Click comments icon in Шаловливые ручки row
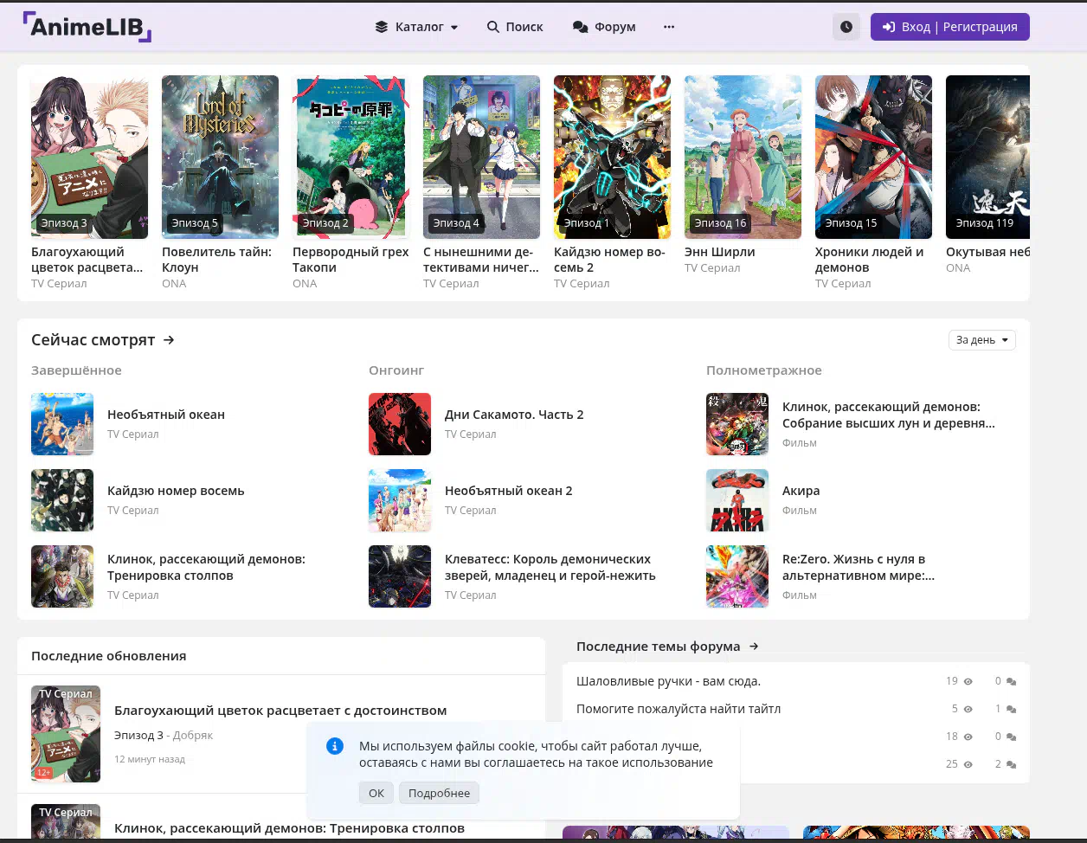Screen dimensions: 1087x843 pos(1011,682)
